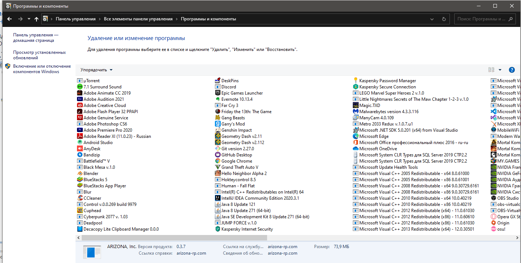Go back with the Back arrow
Screen dimensions: 521x263
(x=9, y=19)
